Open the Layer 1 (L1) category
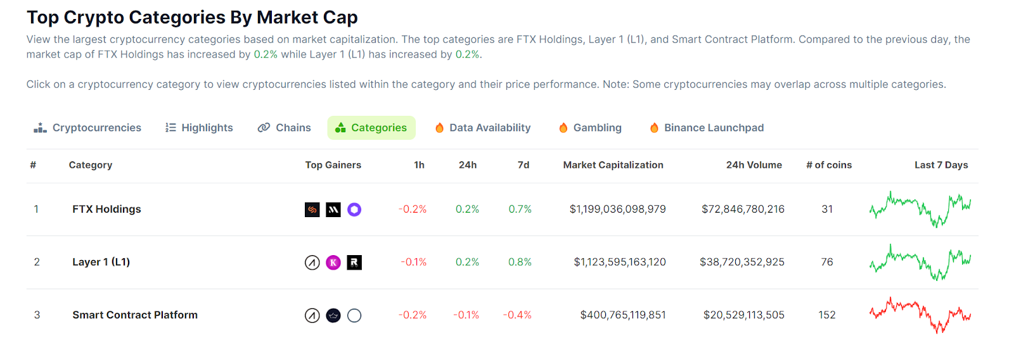The height and width of the screenshot is (338, 1014). click(x=101, y=262)
